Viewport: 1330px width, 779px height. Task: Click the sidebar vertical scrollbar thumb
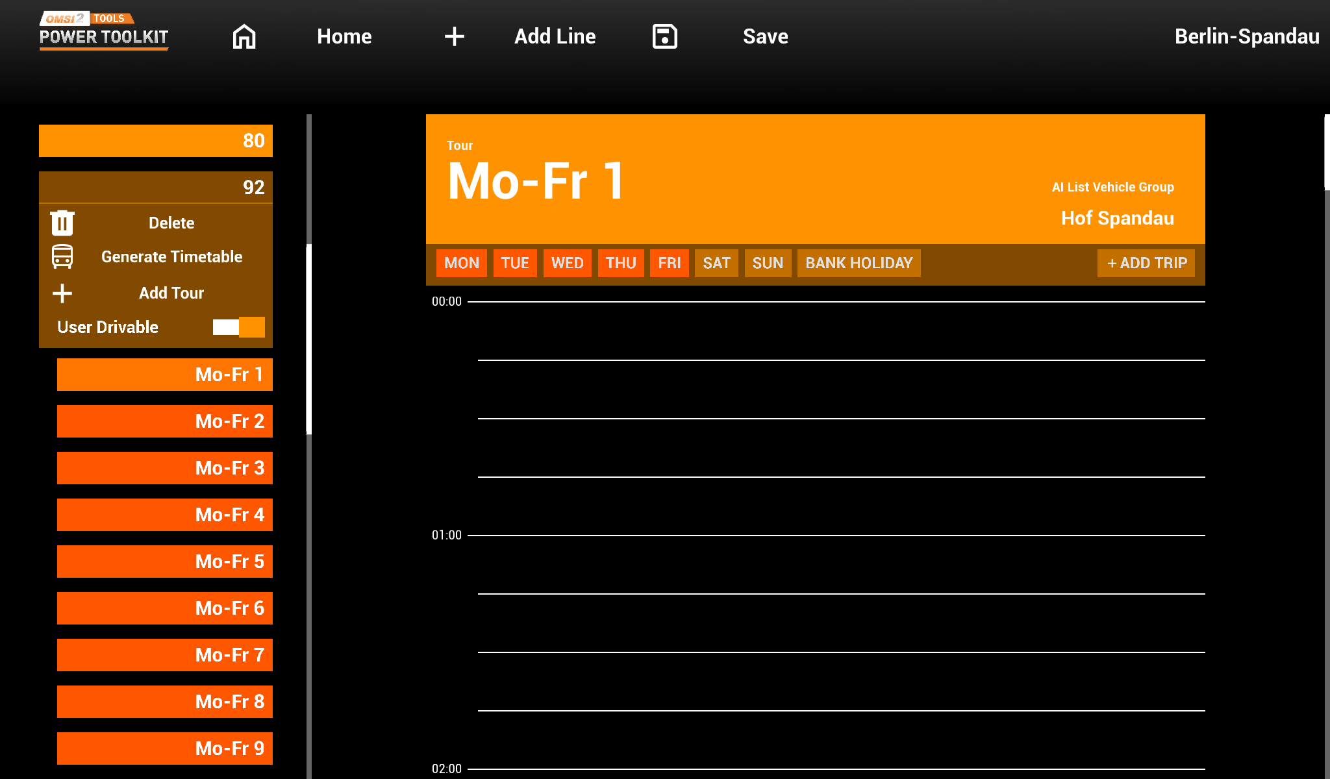click(x=309, y=339)
